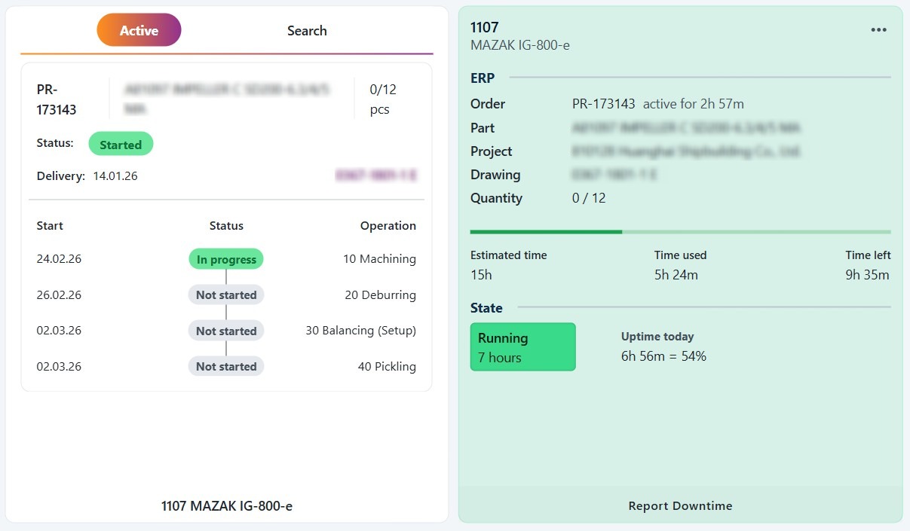Select the 20 Deburring operation
Image resolution: width=910 pixels, height=531 pixels.
point(380,295)
